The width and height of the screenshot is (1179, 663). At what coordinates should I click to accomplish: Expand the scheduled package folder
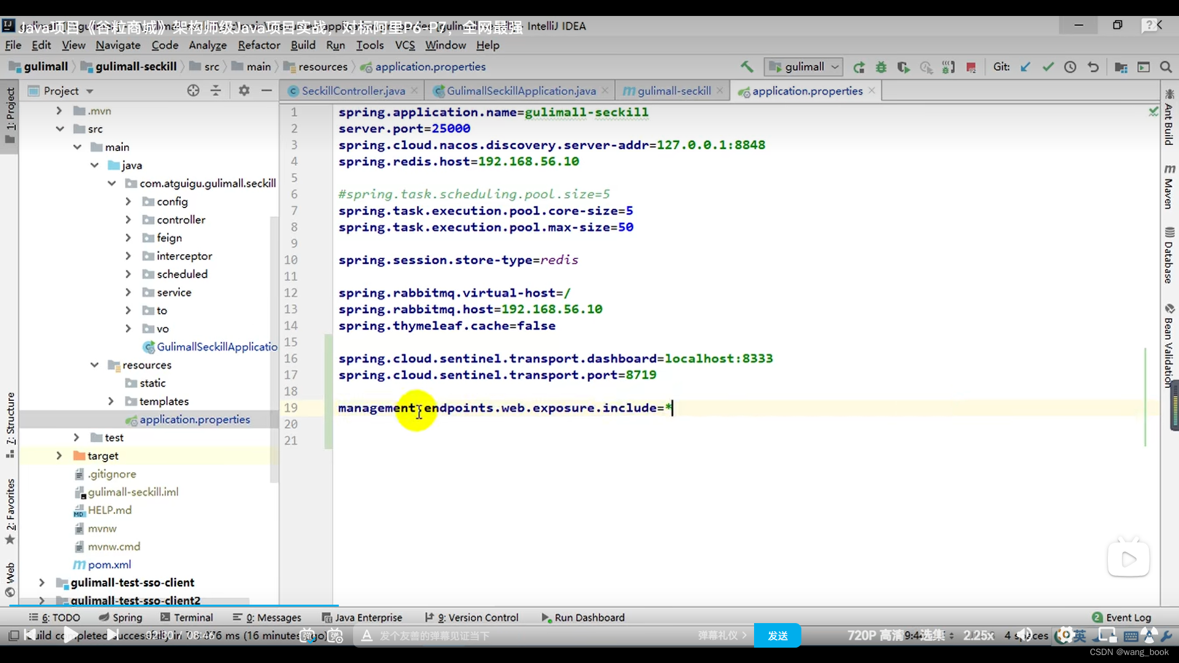pos(128,274)
